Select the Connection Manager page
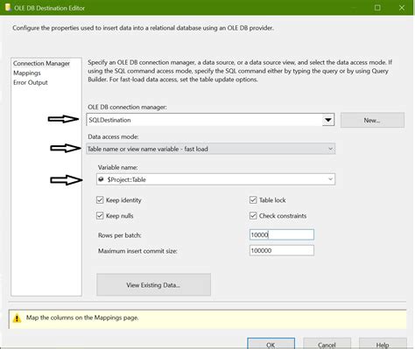Image resolution: width=415 pixels, height=349 pixels. (x=41, y=63)
